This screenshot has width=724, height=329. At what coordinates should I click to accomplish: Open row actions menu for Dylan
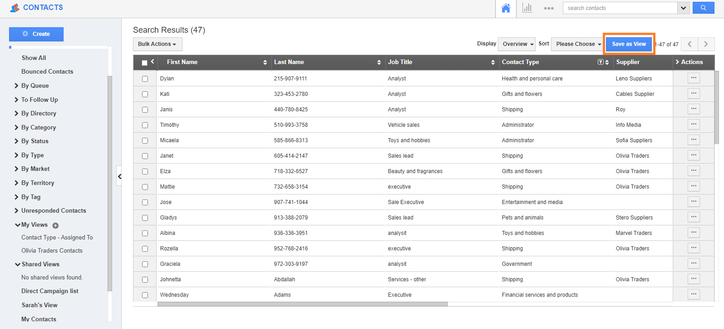(x=693, y=78)
